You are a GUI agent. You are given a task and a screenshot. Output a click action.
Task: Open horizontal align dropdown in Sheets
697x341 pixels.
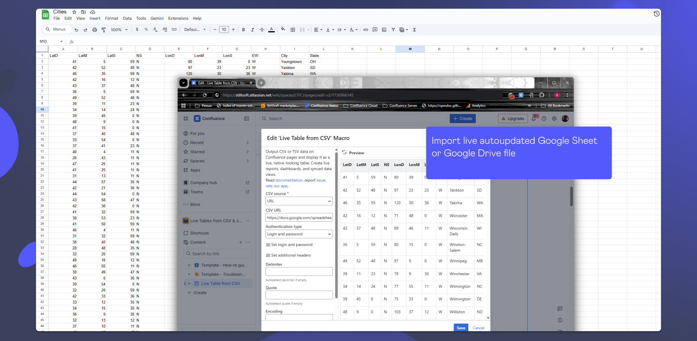[318, 30]
